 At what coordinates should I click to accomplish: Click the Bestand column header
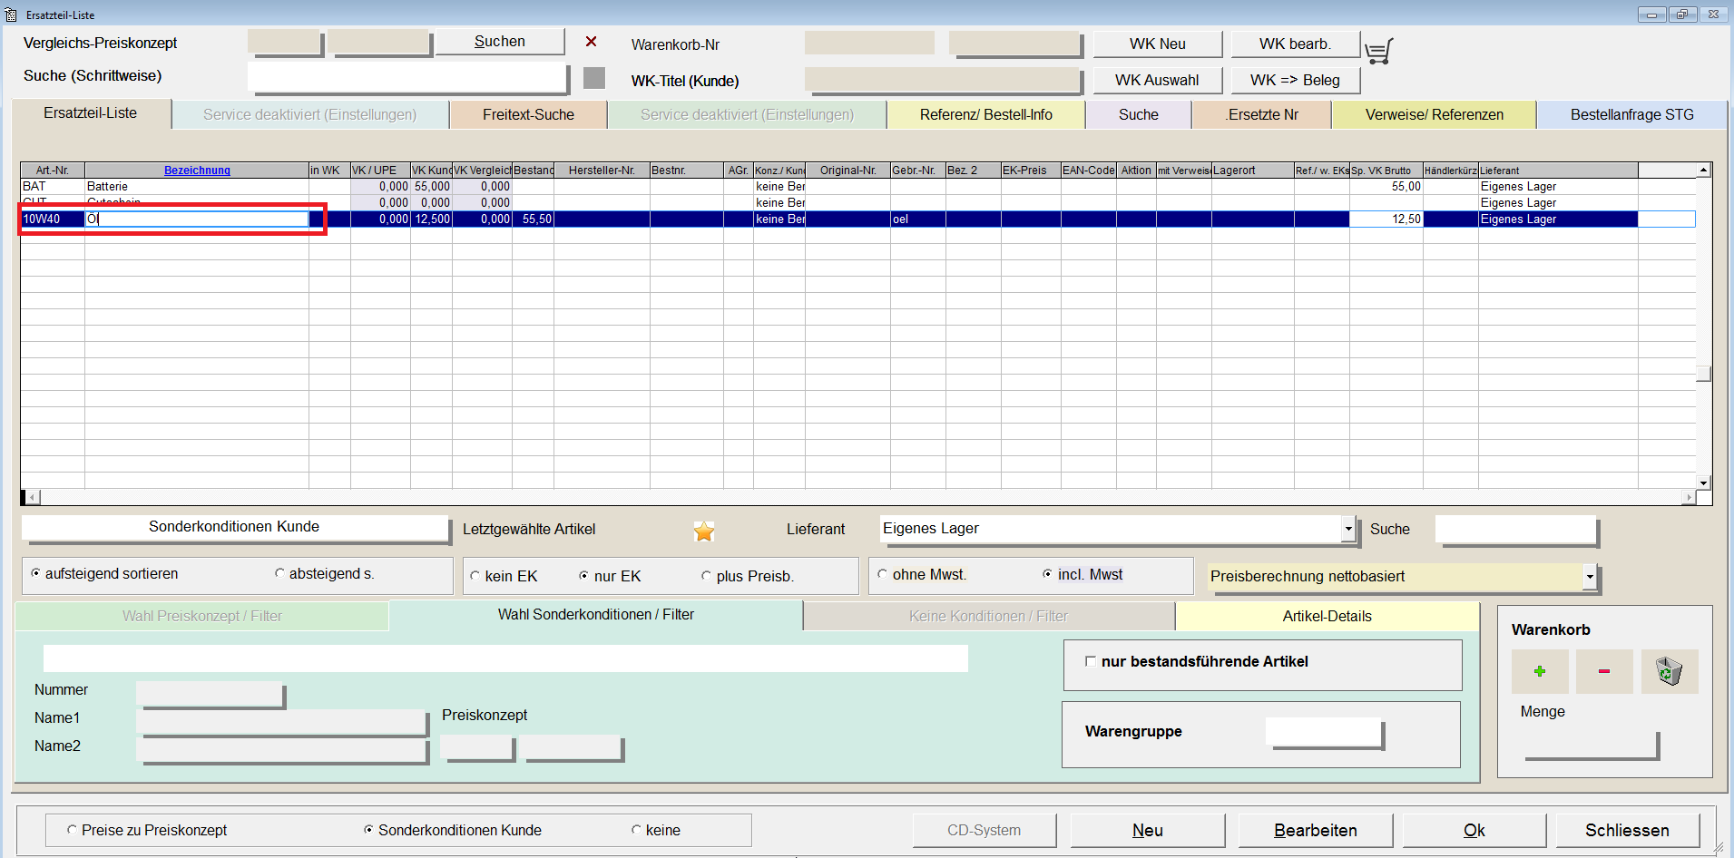pos(534,171)
